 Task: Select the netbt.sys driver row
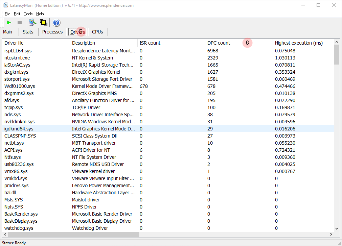point(168,143)
